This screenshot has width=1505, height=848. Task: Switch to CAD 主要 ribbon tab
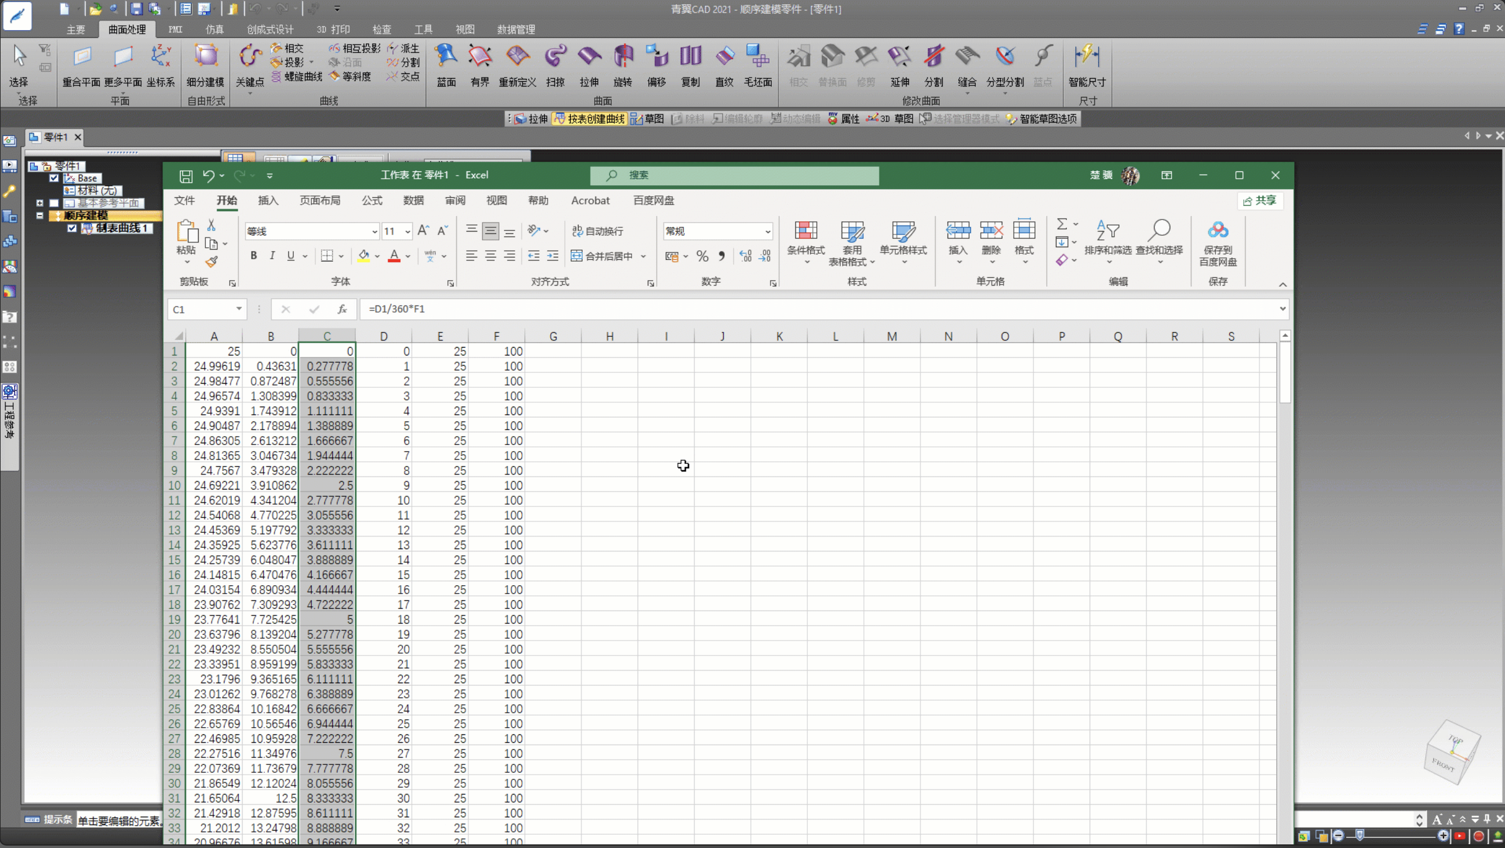click(76, 29)
